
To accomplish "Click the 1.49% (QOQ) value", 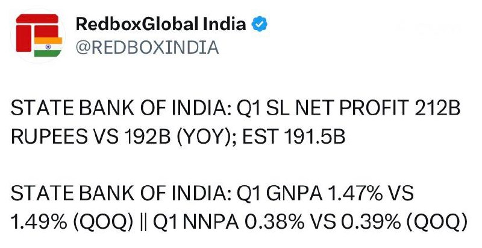I will point(72,221).
